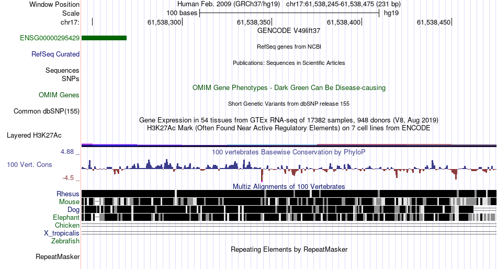
Task: Click the 61,538,400 ruler position
Action: 344,22
